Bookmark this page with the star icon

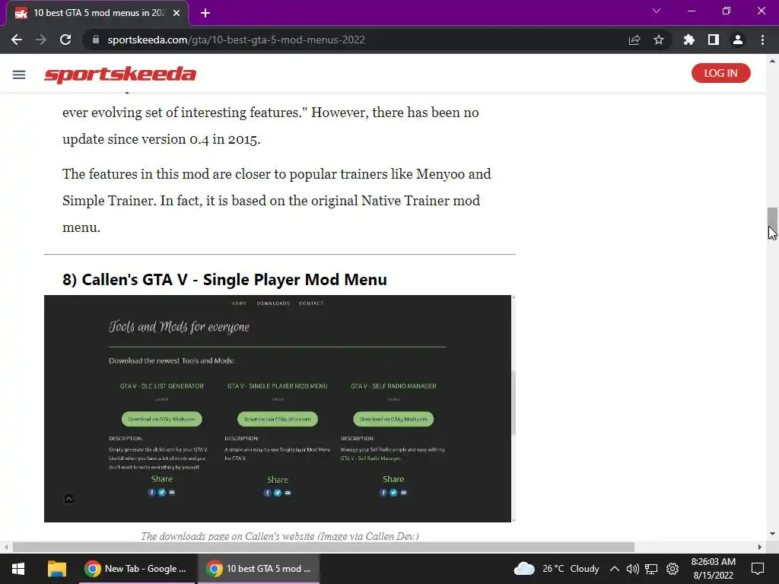[x=659, y=40]
